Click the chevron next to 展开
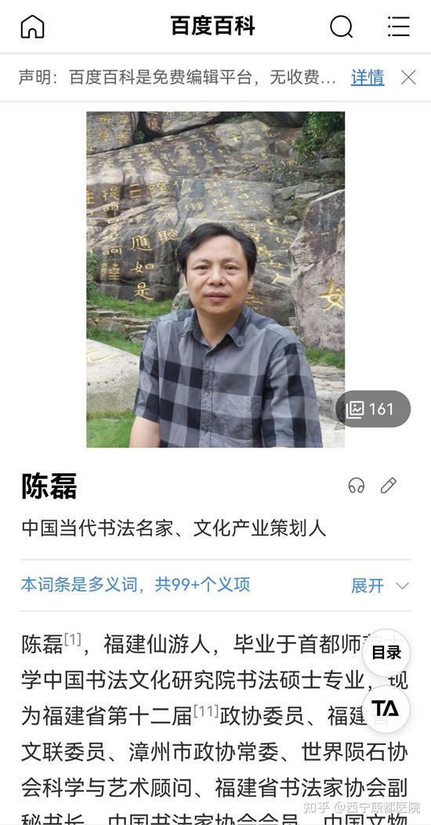Screen dimensions: 431x825 coord(402,585)
